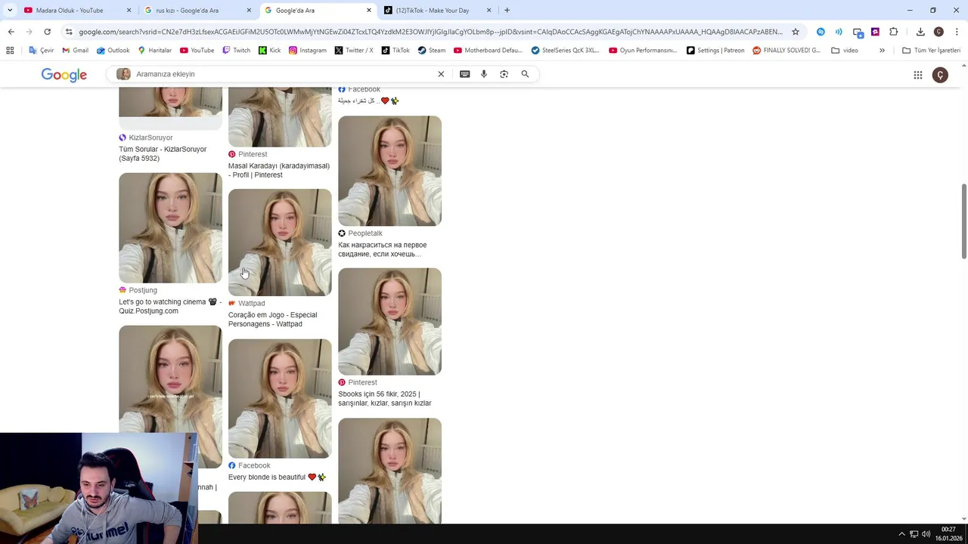Clear the search box with X

[441, 74]
